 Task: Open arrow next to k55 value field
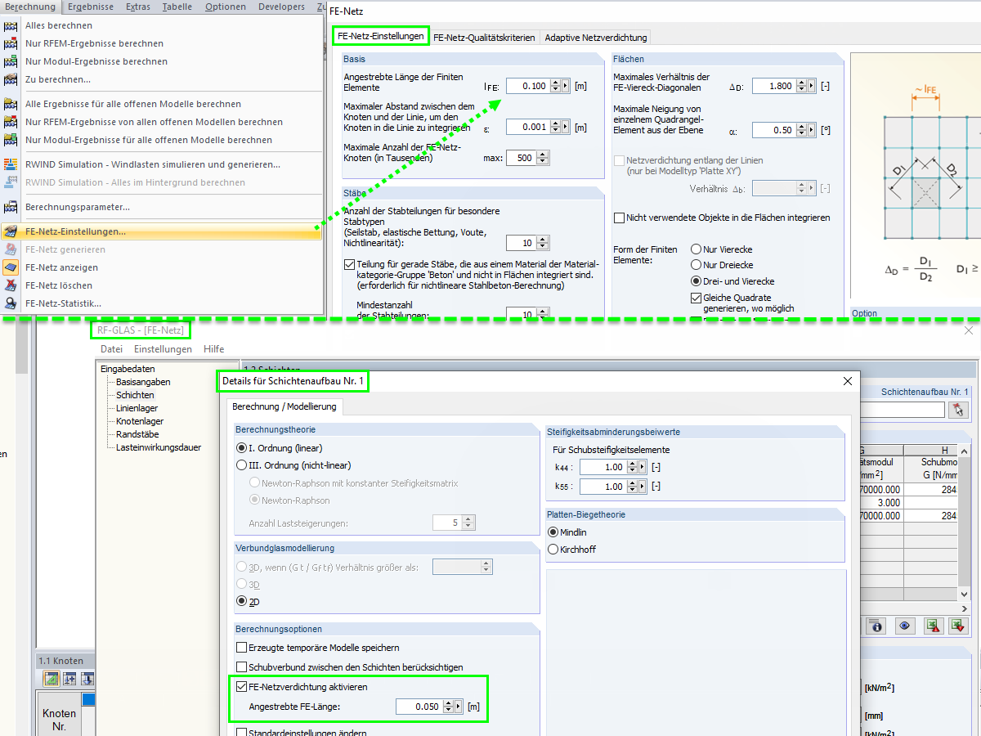(x=642, y=487)
